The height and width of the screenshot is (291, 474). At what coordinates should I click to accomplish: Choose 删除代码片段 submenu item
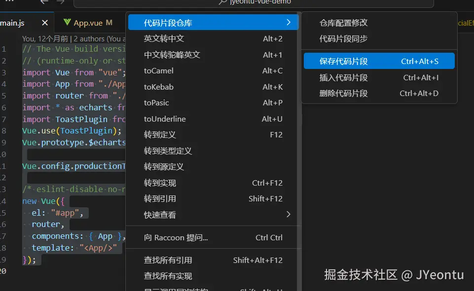pyautogui.click(x=379, y=93)
